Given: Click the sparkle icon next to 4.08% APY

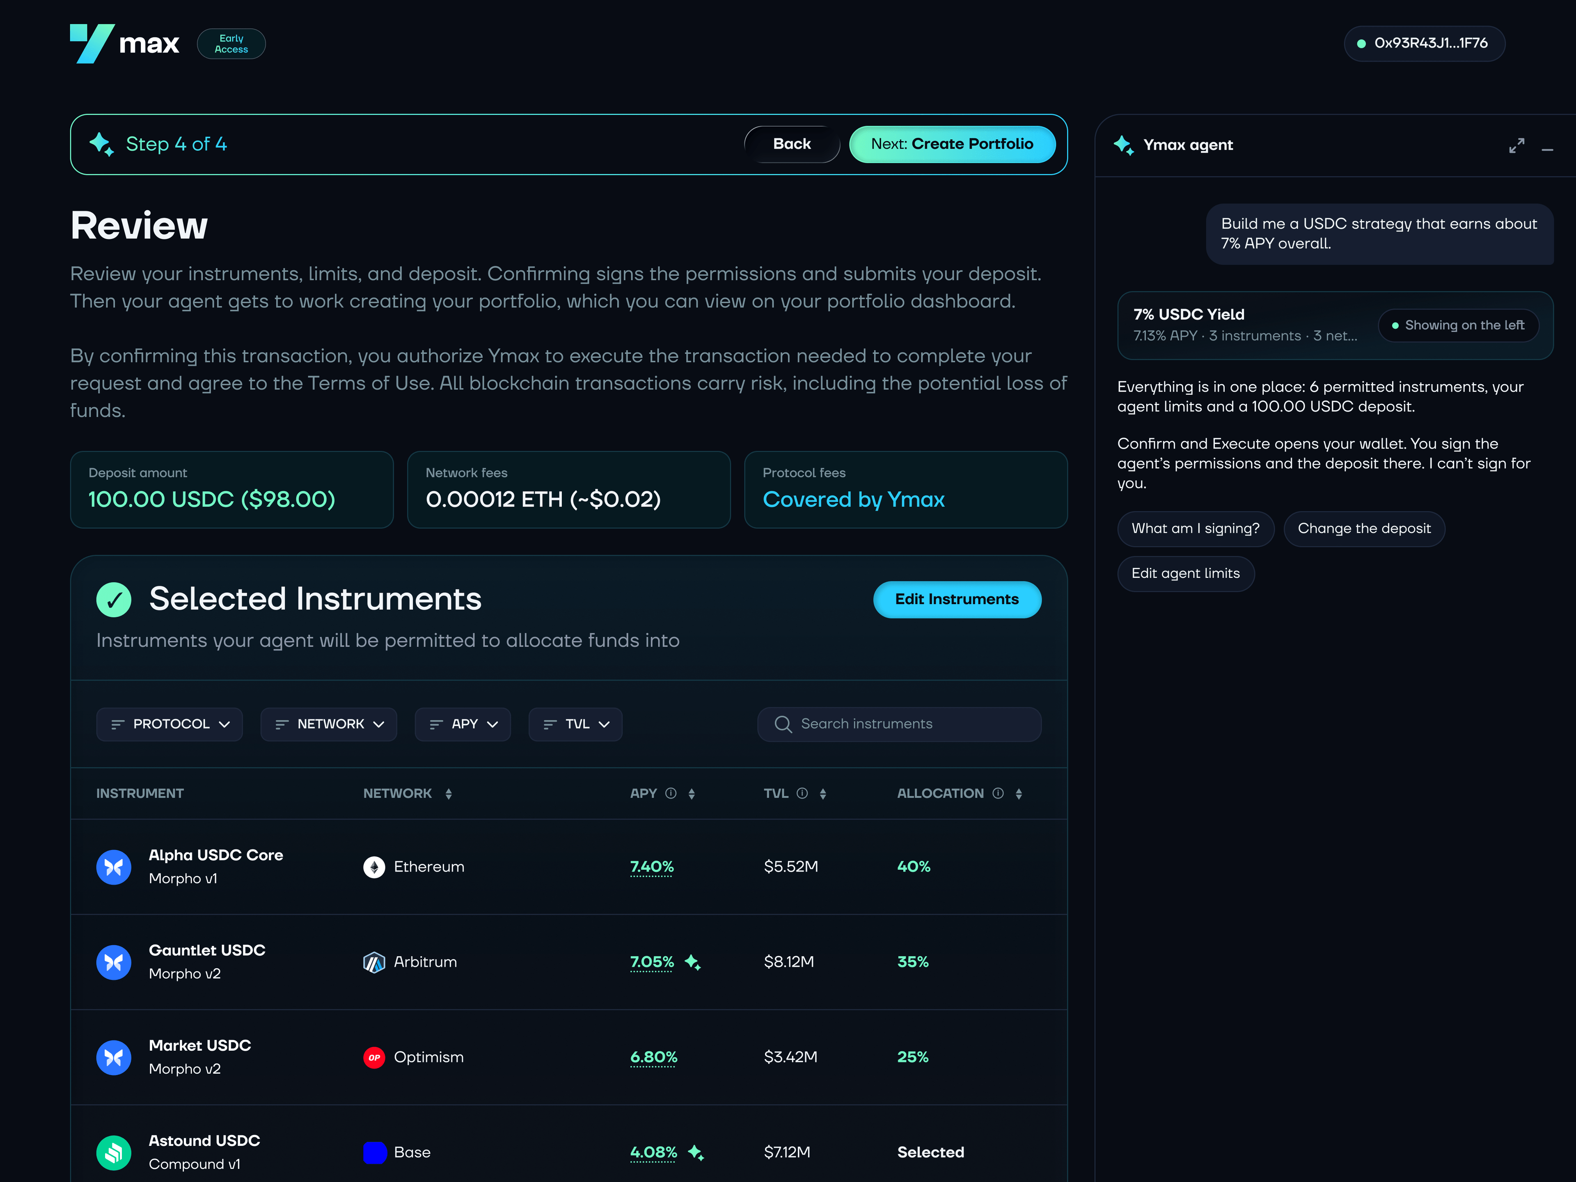Looking at the screenshot, I should tap(696, 1153).
